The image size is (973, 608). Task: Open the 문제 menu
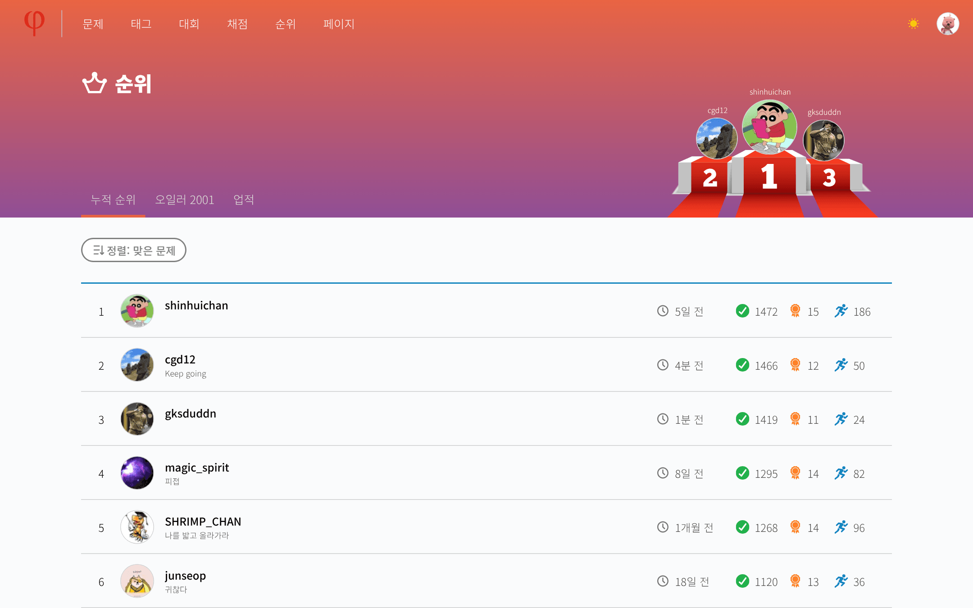click(93, 24)
